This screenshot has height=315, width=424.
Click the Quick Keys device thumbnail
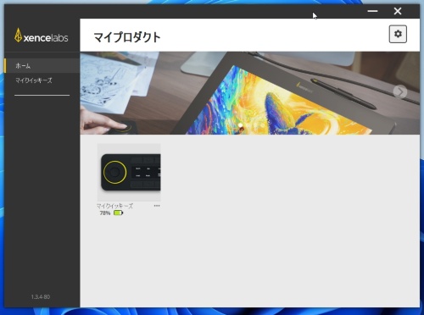[129, 172]
